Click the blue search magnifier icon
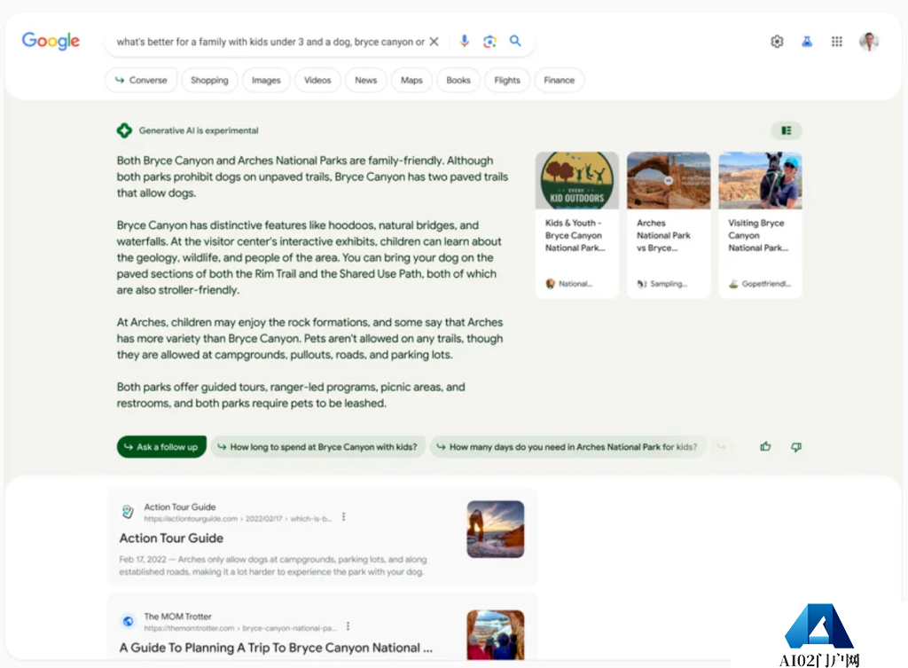This screenshot has height=668, width=908. [515, 42]
